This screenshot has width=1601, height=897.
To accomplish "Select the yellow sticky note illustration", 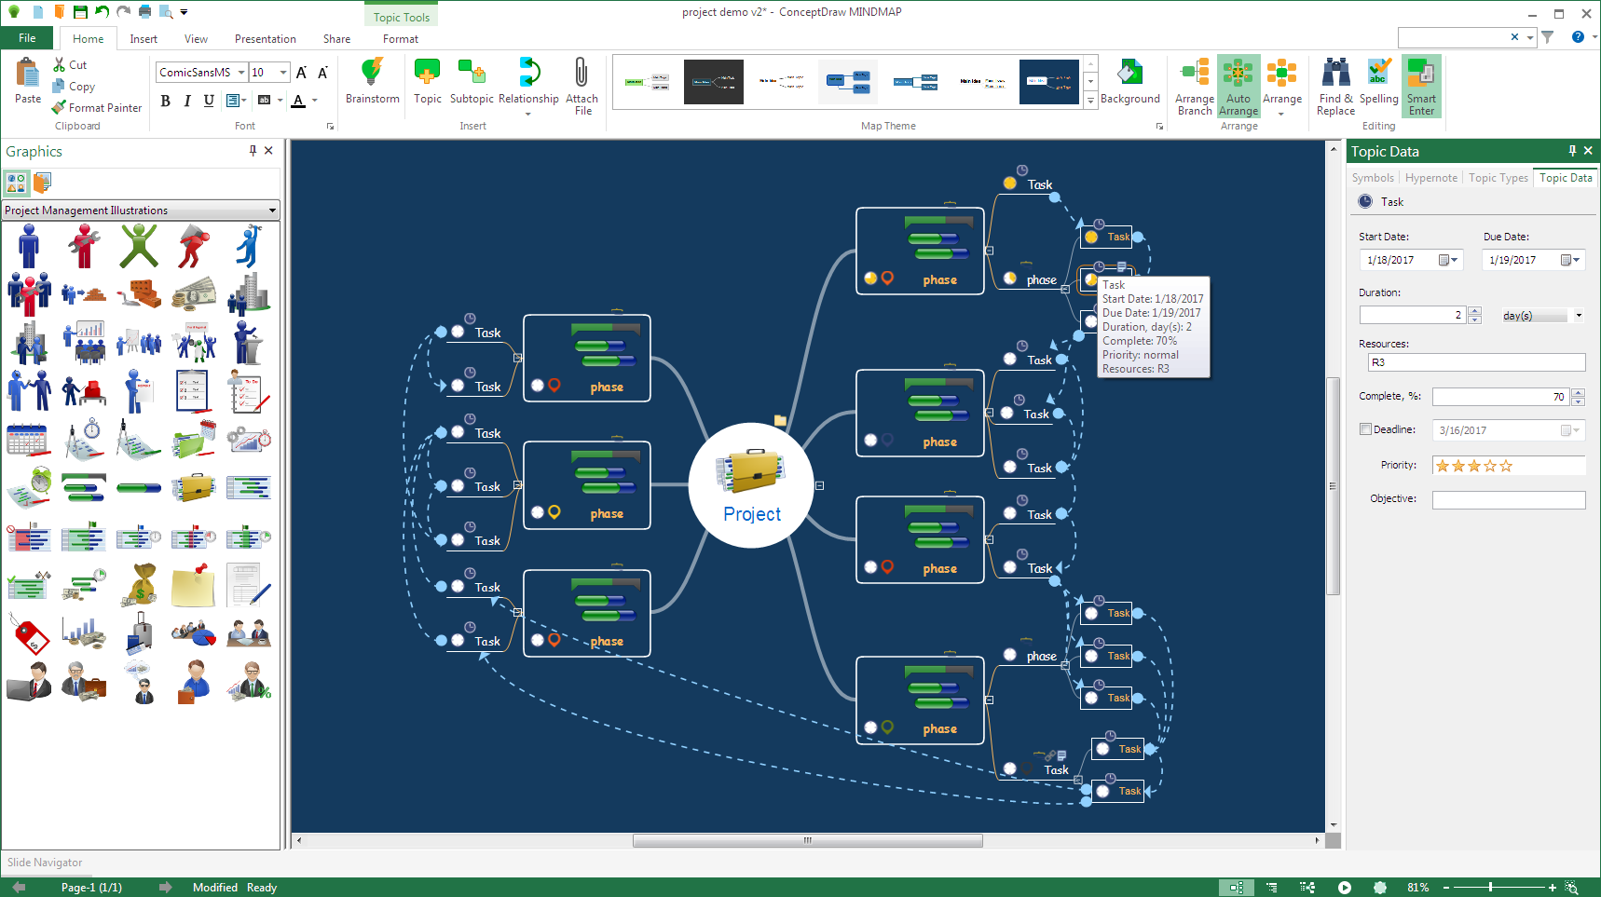I will pos(194,585).
